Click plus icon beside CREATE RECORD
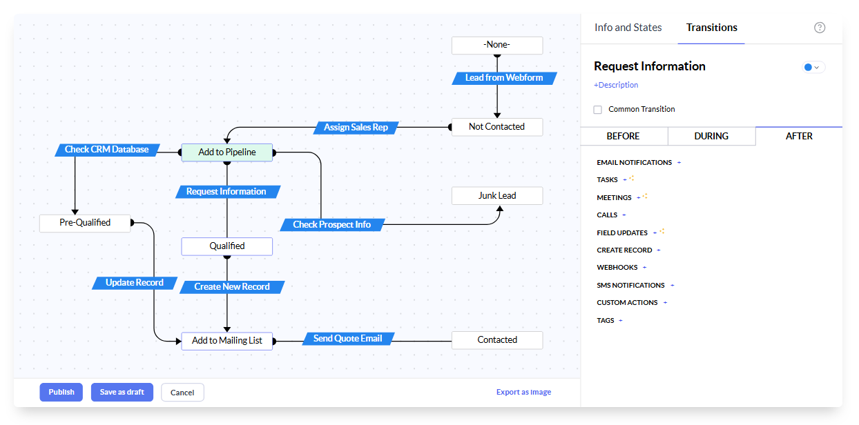Screen dimensions: 859x425 659,250
